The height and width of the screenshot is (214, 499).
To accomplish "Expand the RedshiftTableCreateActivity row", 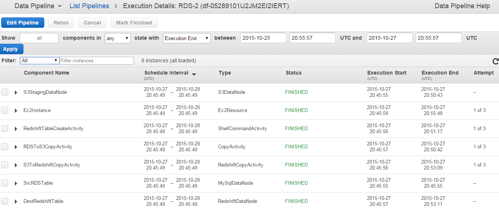I will tap(16, 129).
